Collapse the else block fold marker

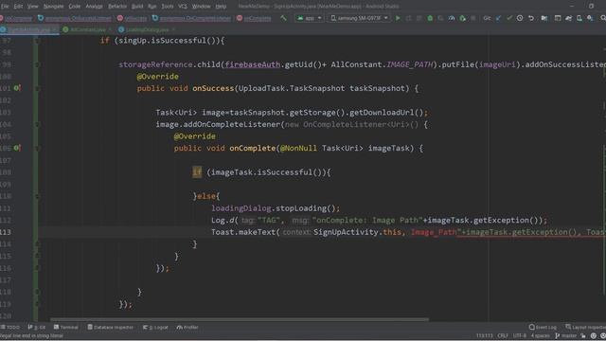tap(36, 196)
